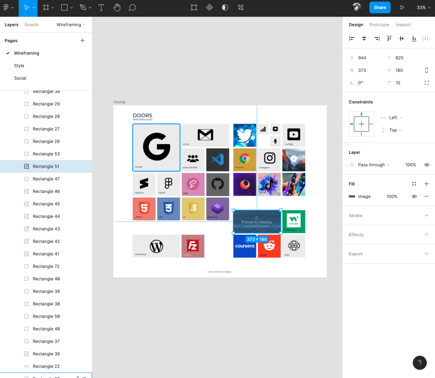Click independent corners icon

point(427,83)
